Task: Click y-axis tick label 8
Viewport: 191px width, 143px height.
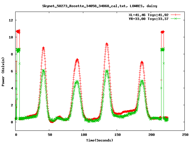Action: tap(12, 54)
